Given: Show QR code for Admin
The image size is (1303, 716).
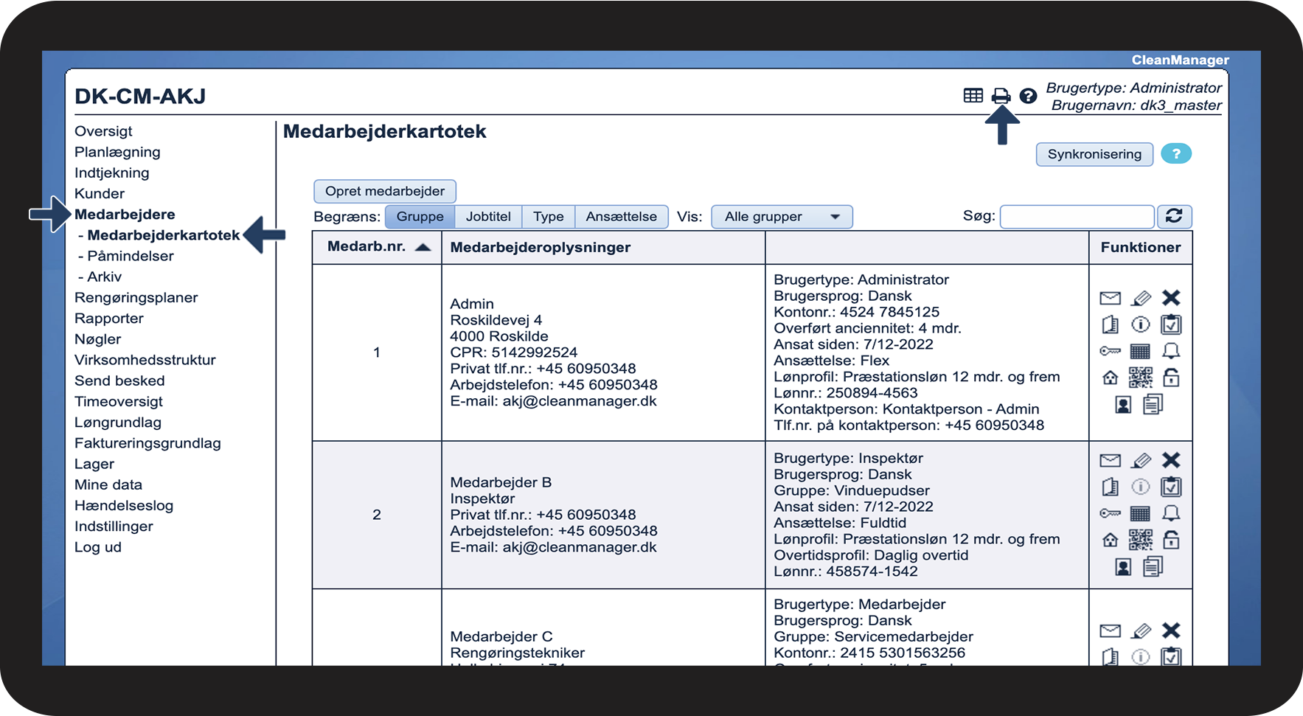Looking at the screenshot, I should pos(1141,378).
